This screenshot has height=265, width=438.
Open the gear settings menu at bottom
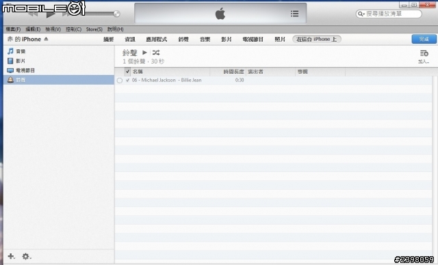point(26,256)
